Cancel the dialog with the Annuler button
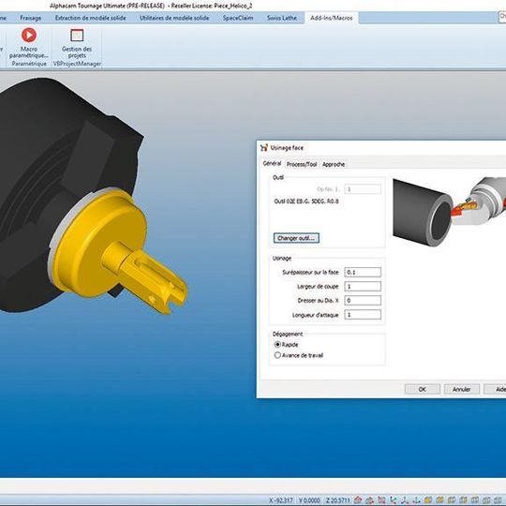506x506 pixels. click(x=461, y=389)
